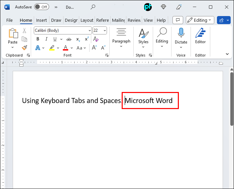Expand the text effects arrow
Viewport: 234px width, 189px height.
(43, 48)
